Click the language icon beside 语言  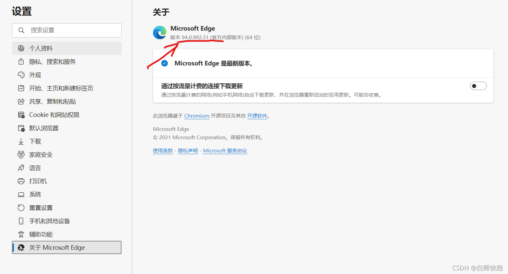coord(21,168)
